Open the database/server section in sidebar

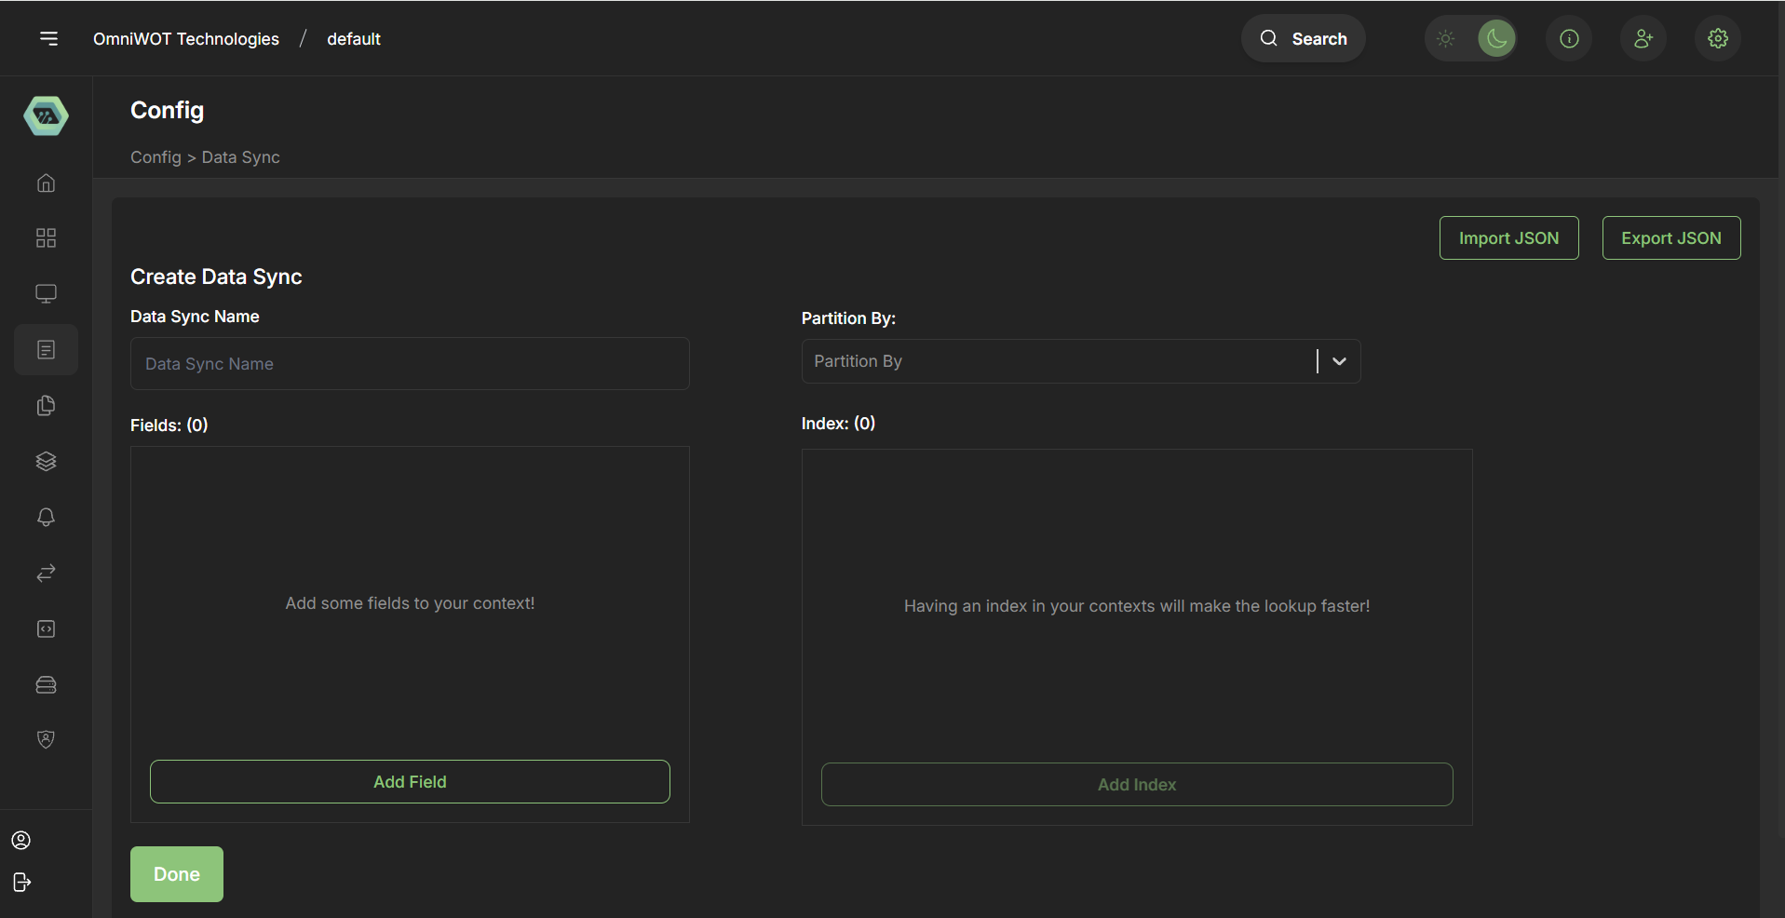46,684
